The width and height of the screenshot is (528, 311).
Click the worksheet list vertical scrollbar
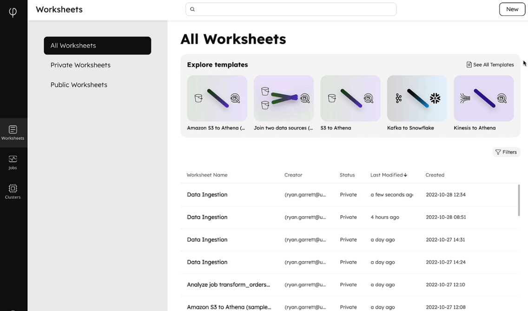pos(519,200)
